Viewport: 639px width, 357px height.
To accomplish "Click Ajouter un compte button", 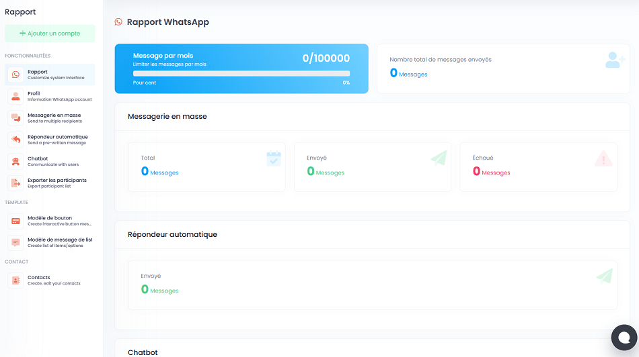I will pyautogui.click(x=50, y=34).
